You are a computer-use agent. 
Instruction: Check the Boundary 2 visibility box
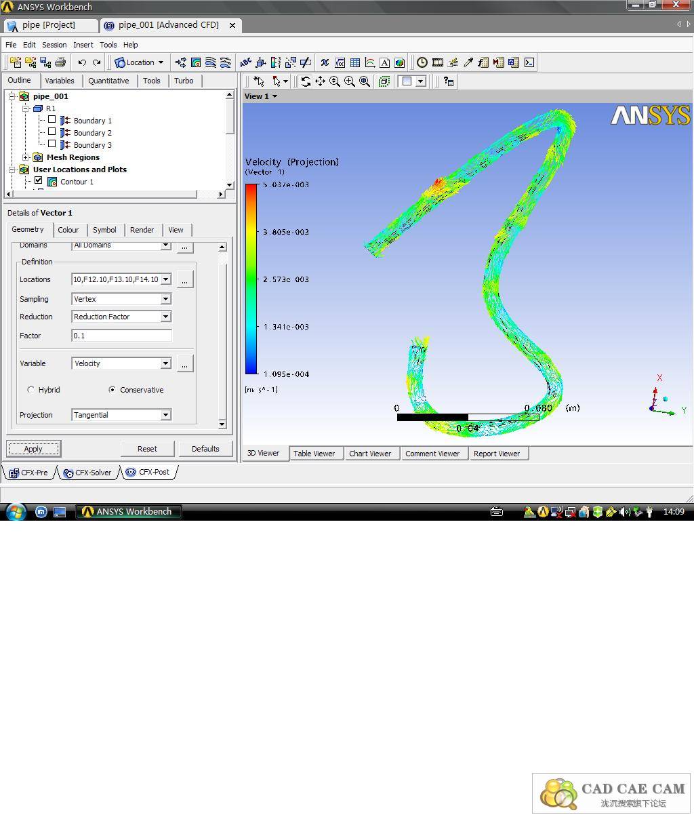(x=52, y=132)
